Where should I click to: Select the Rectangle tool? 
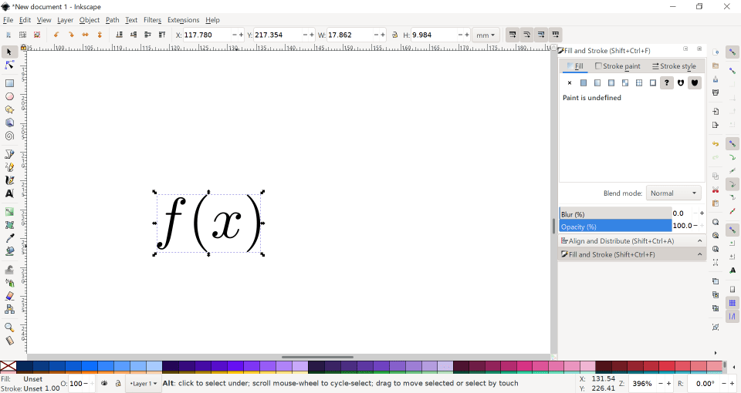[x=9, y=83]
